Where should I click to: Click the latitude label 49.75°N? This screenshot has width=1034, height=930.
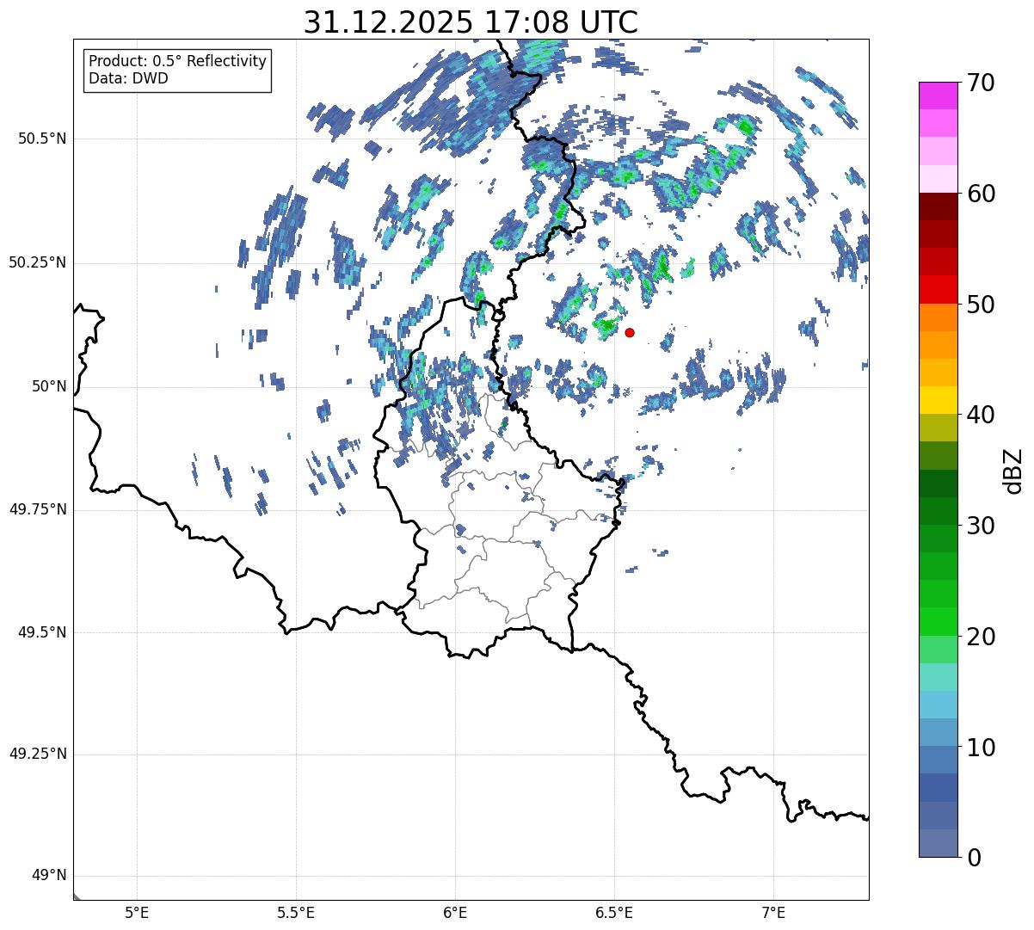point(37,509)
